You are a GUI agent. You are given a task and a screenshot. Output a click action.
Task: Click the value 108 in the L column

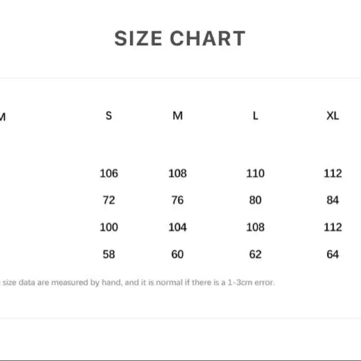point(255,227)
